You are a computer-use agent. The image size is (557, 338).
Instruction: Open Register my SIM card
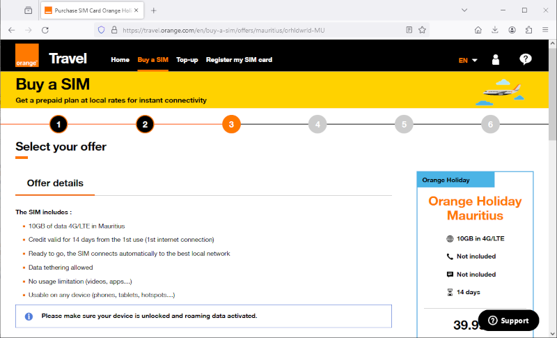click(239, 60)
